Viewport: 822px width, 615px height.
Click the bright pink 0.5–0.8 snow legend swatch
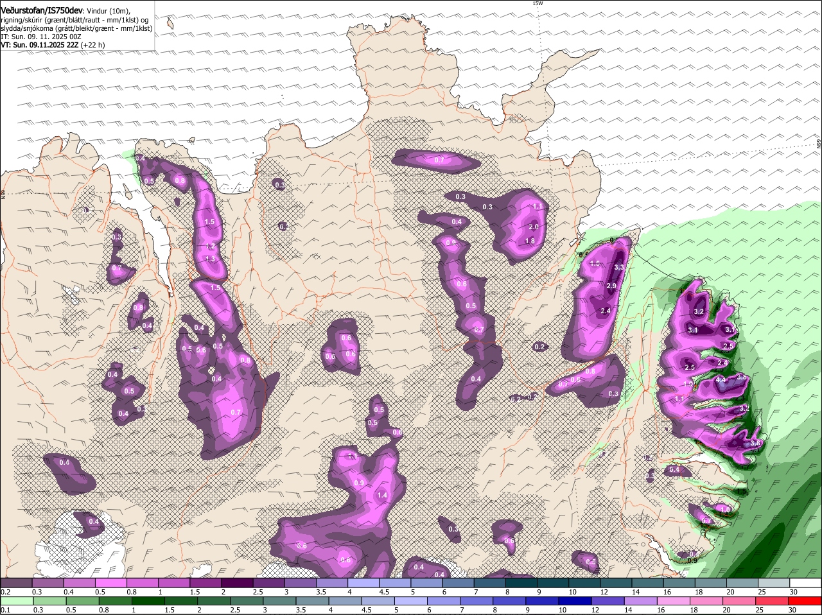(110, 583)
